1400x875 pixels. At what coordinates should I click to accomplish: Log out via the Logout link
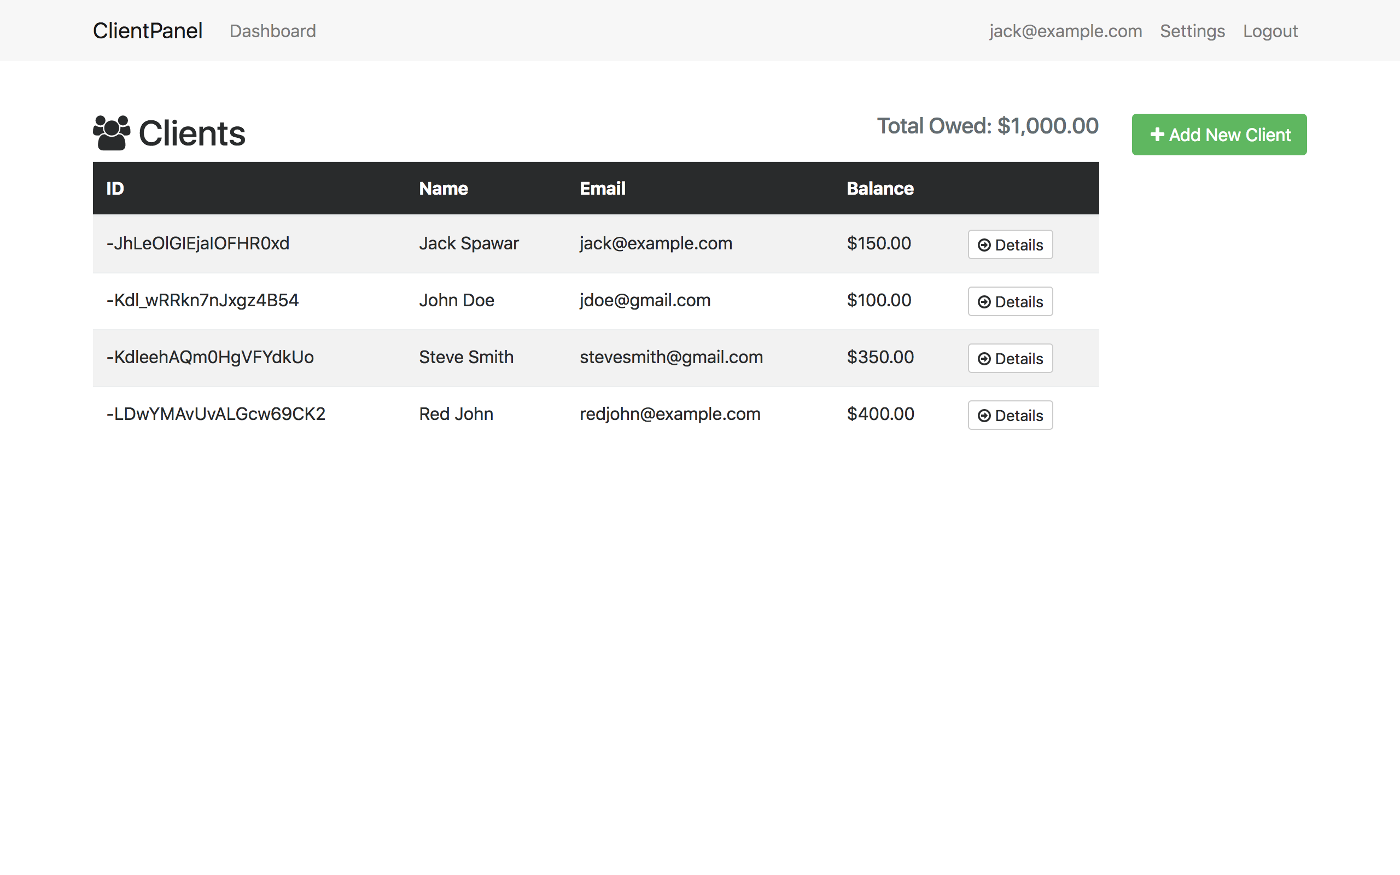click(x=1270, y=31)
